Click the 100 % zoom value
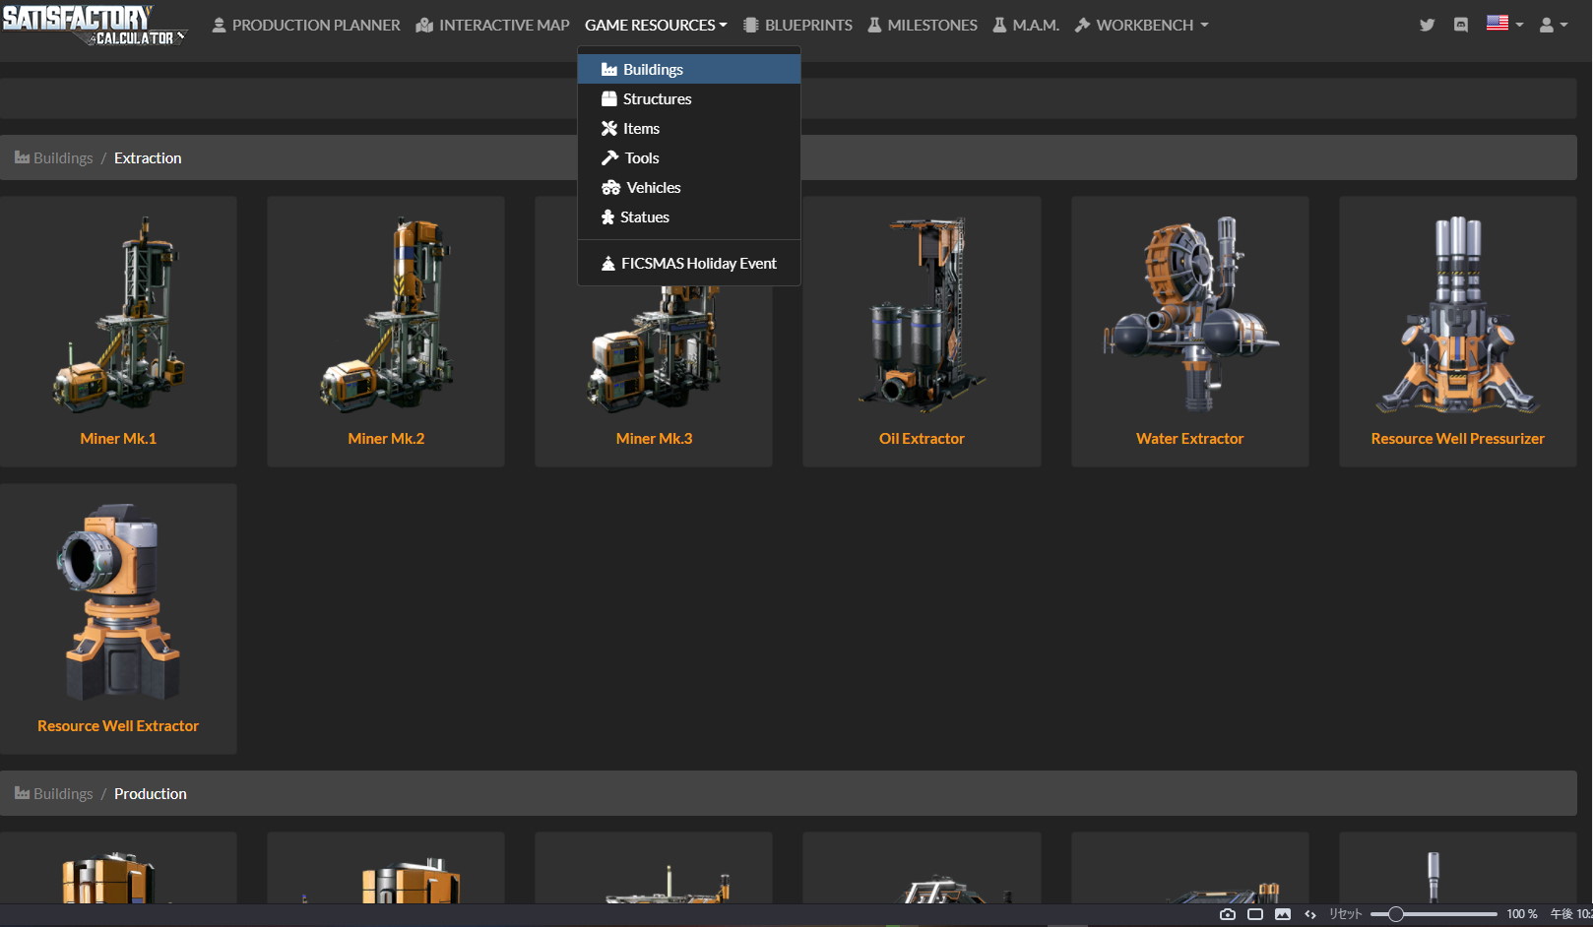Screen dimensions: 1593x927 (1522, 914)
